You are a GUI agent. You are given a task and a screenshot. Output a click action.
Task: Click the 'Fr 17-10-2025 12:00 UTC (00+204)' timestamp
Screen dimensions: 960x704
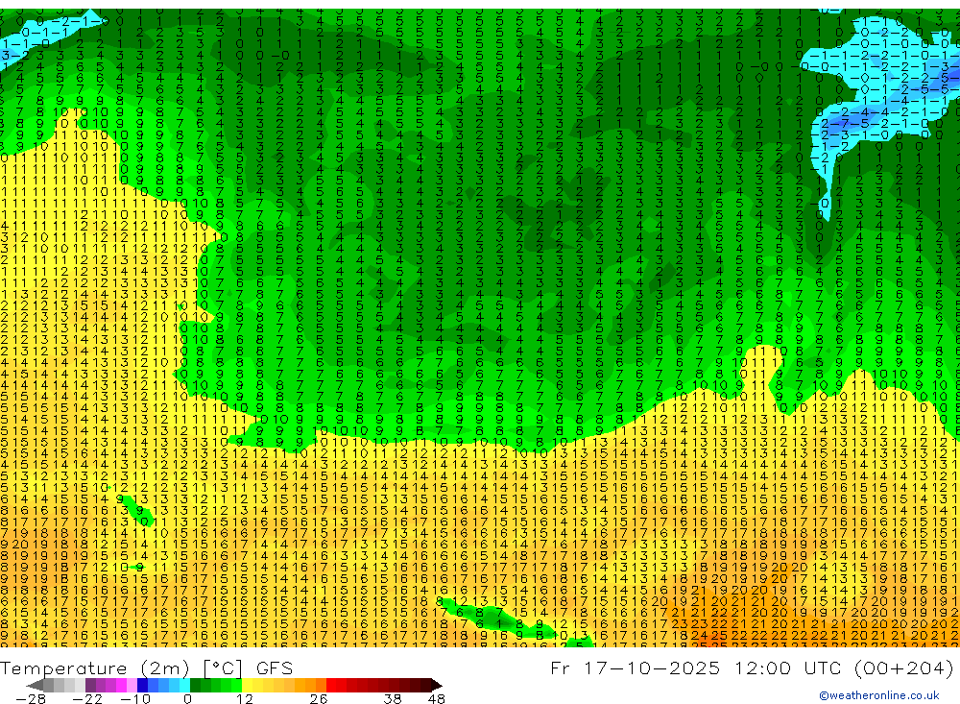753,668
